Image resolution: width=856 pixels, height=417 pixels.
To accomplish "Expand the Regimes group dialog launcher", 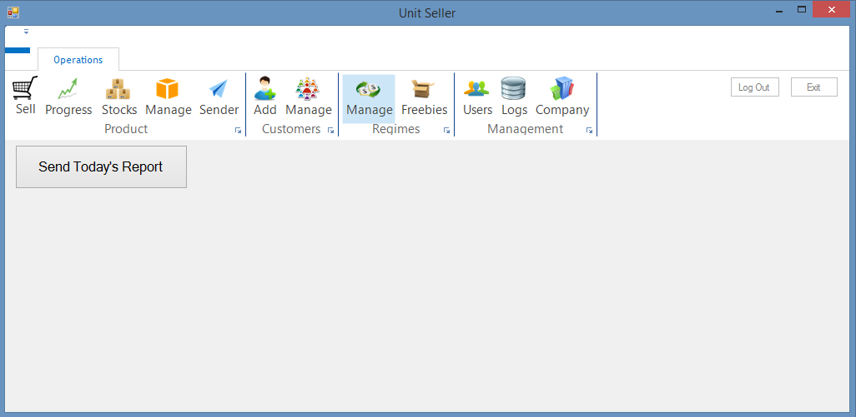I will coord(446,131).
